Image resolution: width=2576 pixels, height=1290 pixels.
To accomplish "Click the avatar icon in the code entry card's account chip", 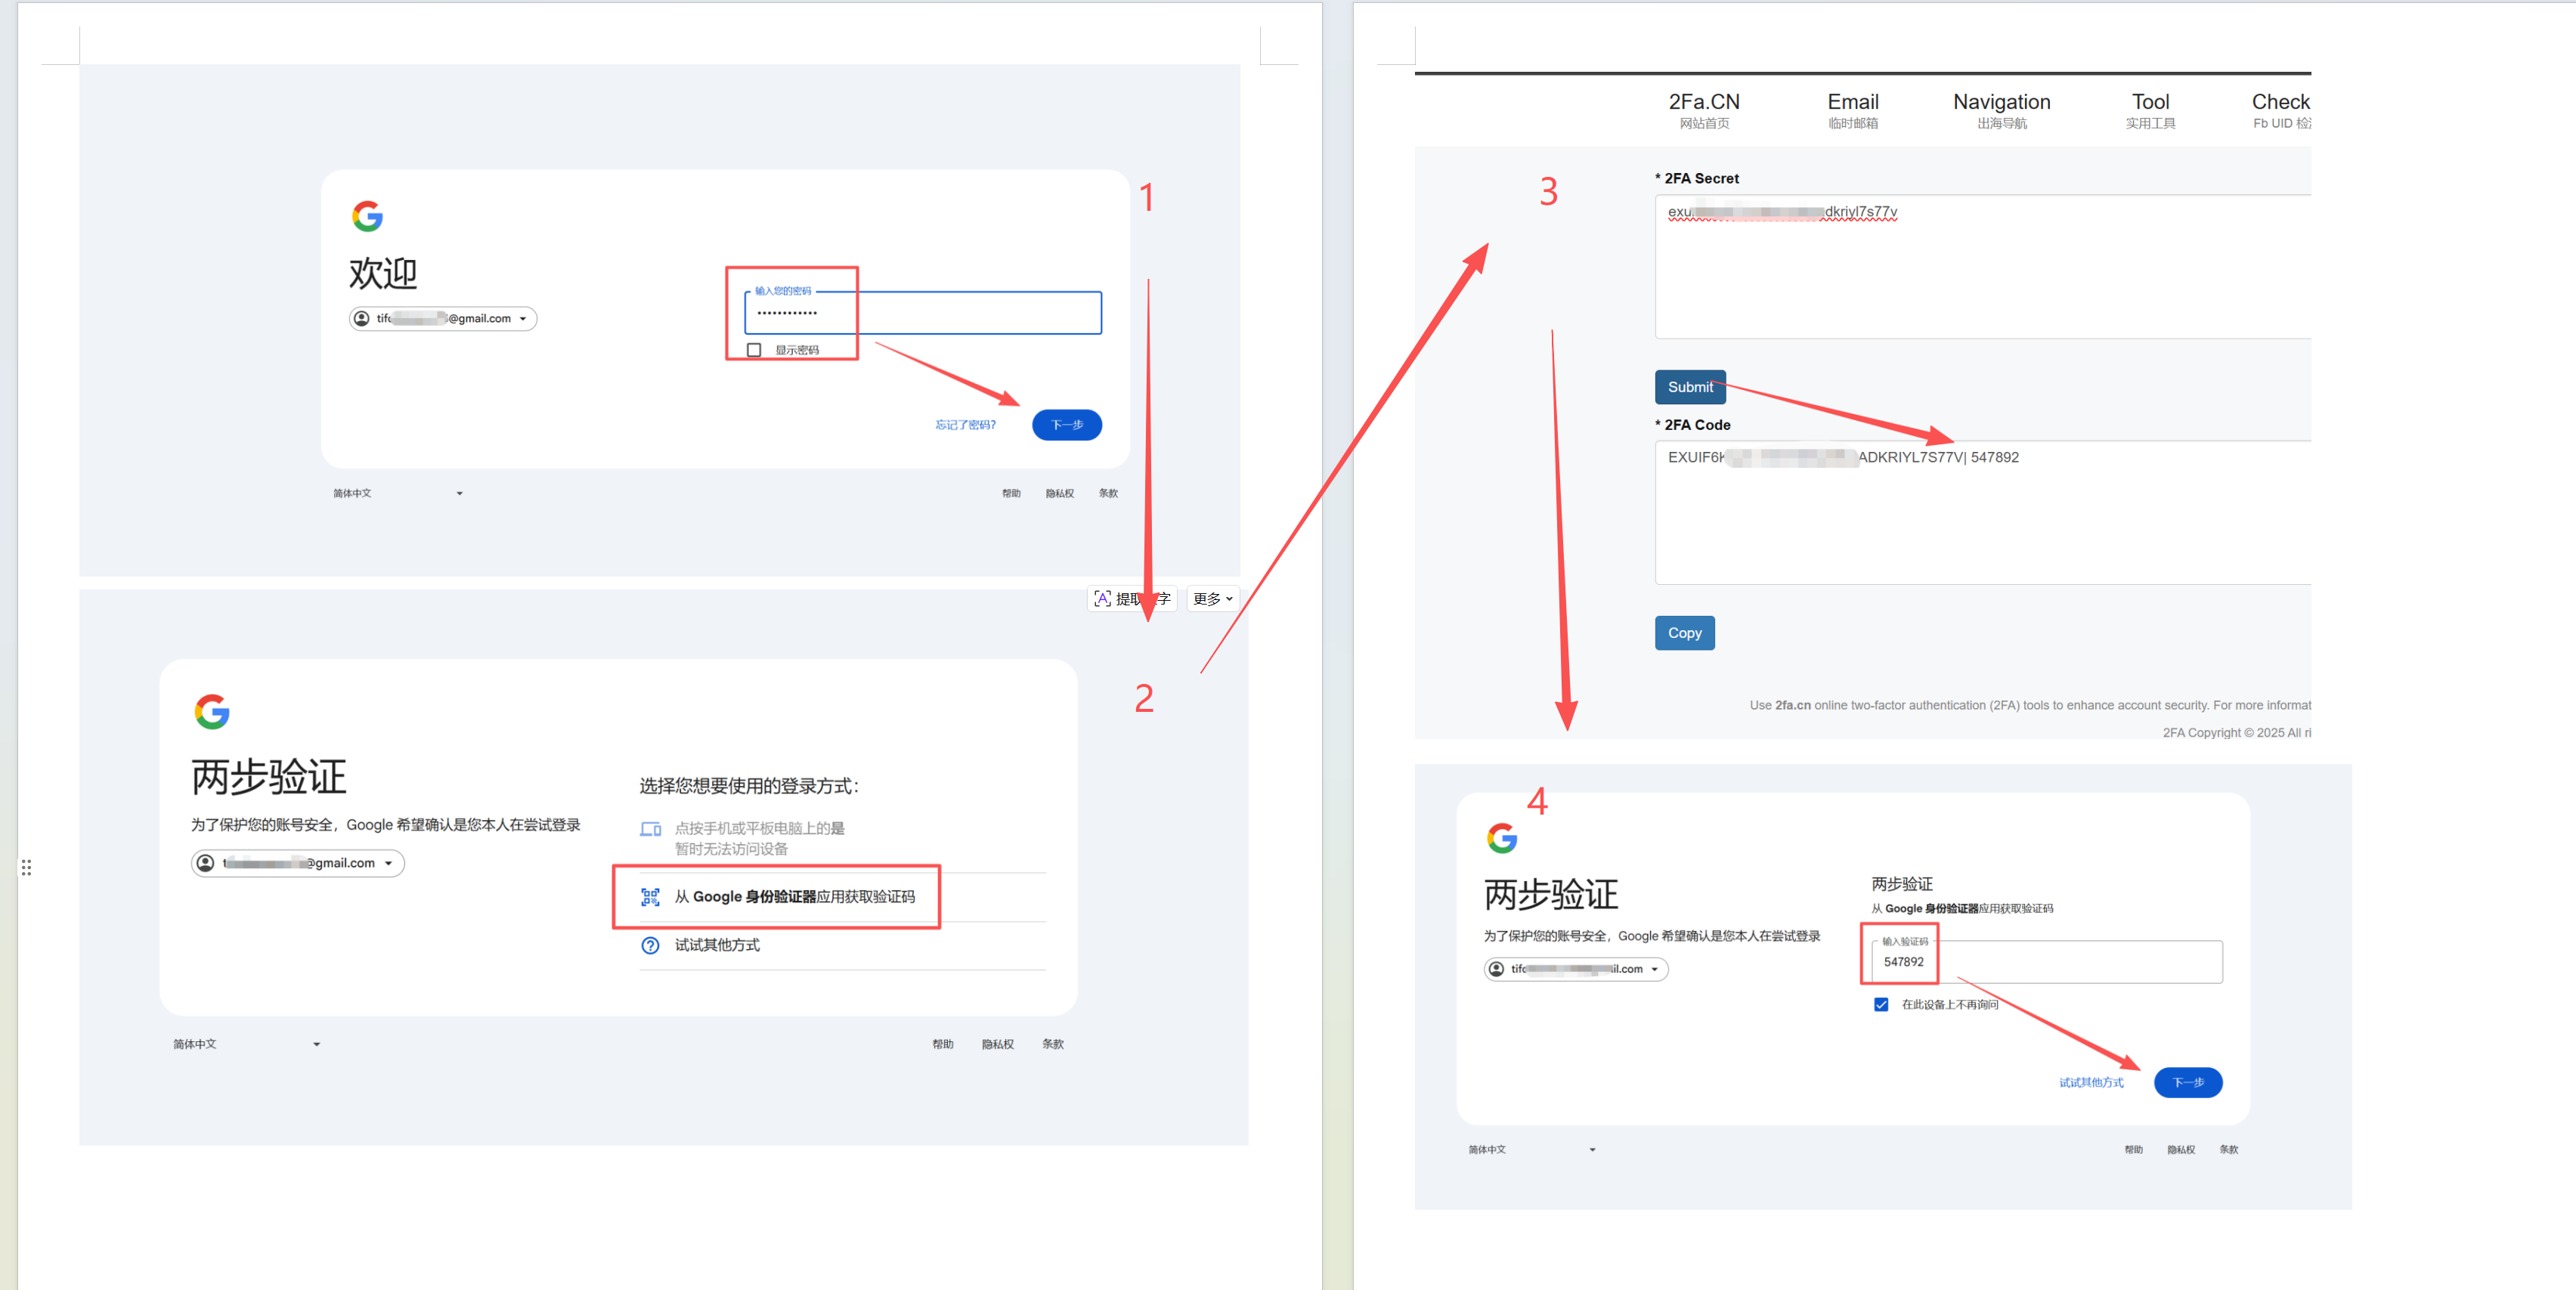I will point(1496,969).
